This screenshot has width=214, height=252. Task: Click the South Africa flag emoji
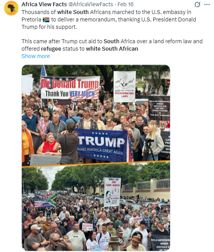point(46,19)
